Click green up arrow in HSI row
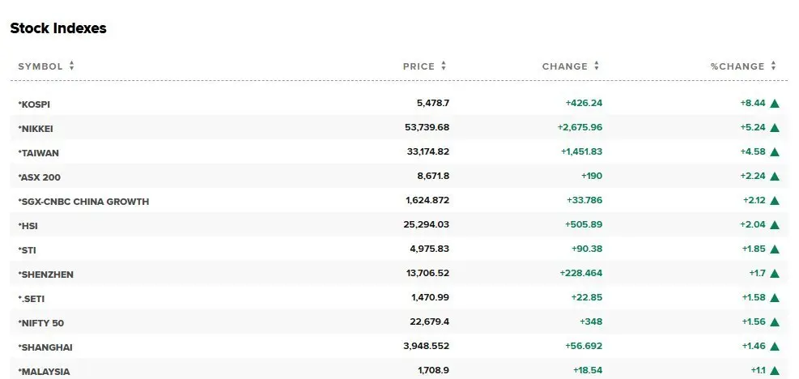The height and width of the screenshot is (379, 799). (775, 225)
